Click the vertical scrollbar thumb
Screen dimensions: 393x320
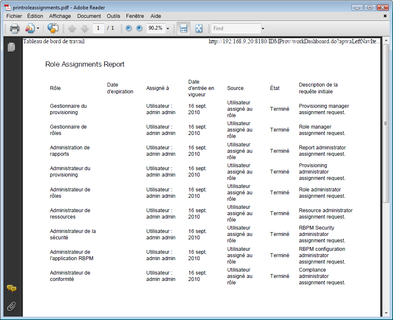coord(386,123)
